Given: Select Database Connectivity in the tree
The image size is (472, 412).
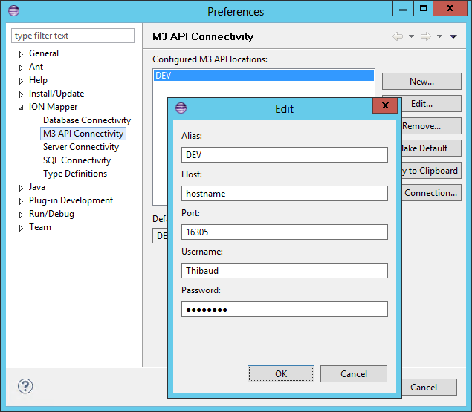Looking at the screenshot, I should (86, 120).
